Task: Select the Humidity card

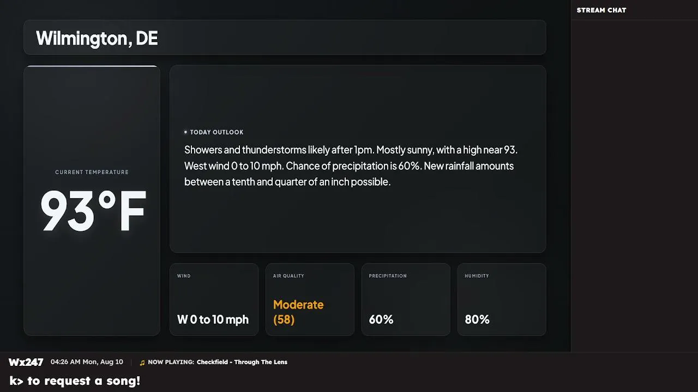Action: point(502,299)
